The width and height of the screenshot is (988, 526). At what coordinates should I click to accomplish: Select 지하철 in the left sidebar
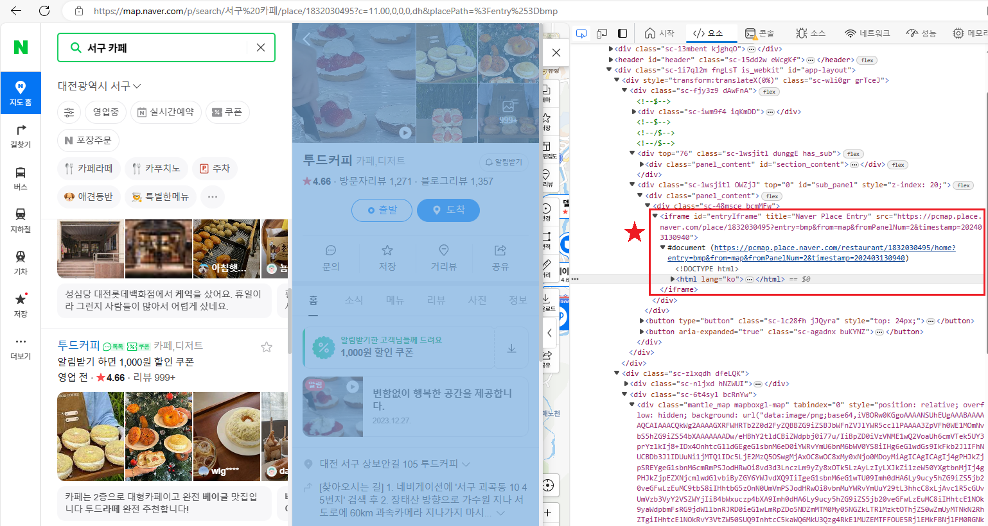[x=21, y=221]
